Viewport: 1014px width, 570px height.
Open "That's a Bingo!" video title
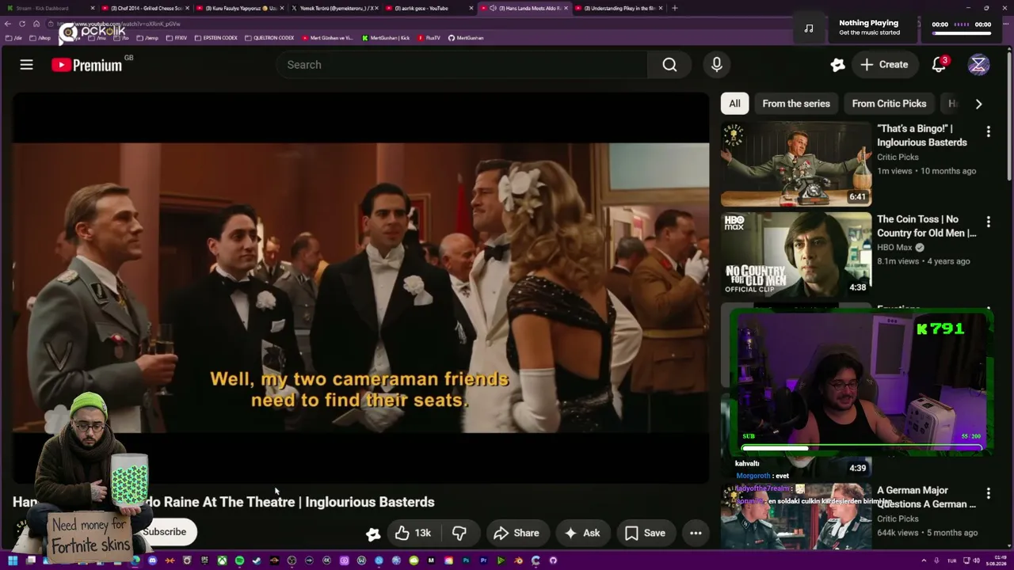pyautogui.click(x=922, y=135)
